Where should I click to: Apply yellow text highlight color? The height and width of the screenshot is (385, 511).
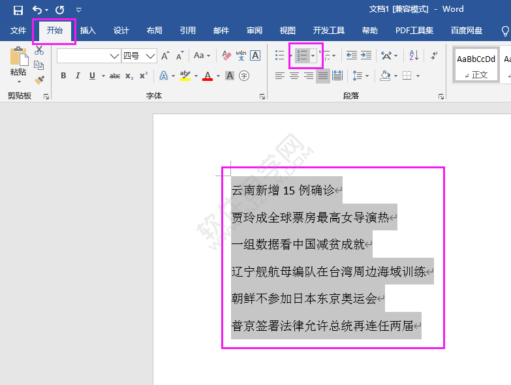coord(185,76)
